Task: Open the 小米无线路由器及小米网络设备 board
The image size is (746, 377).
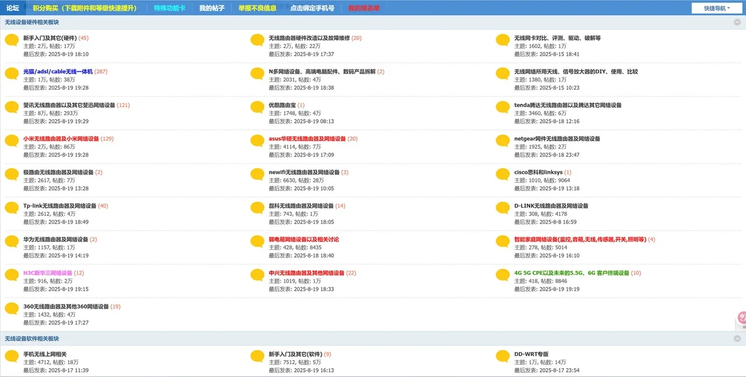Action: pyautogui.click(x=61, y=139)
